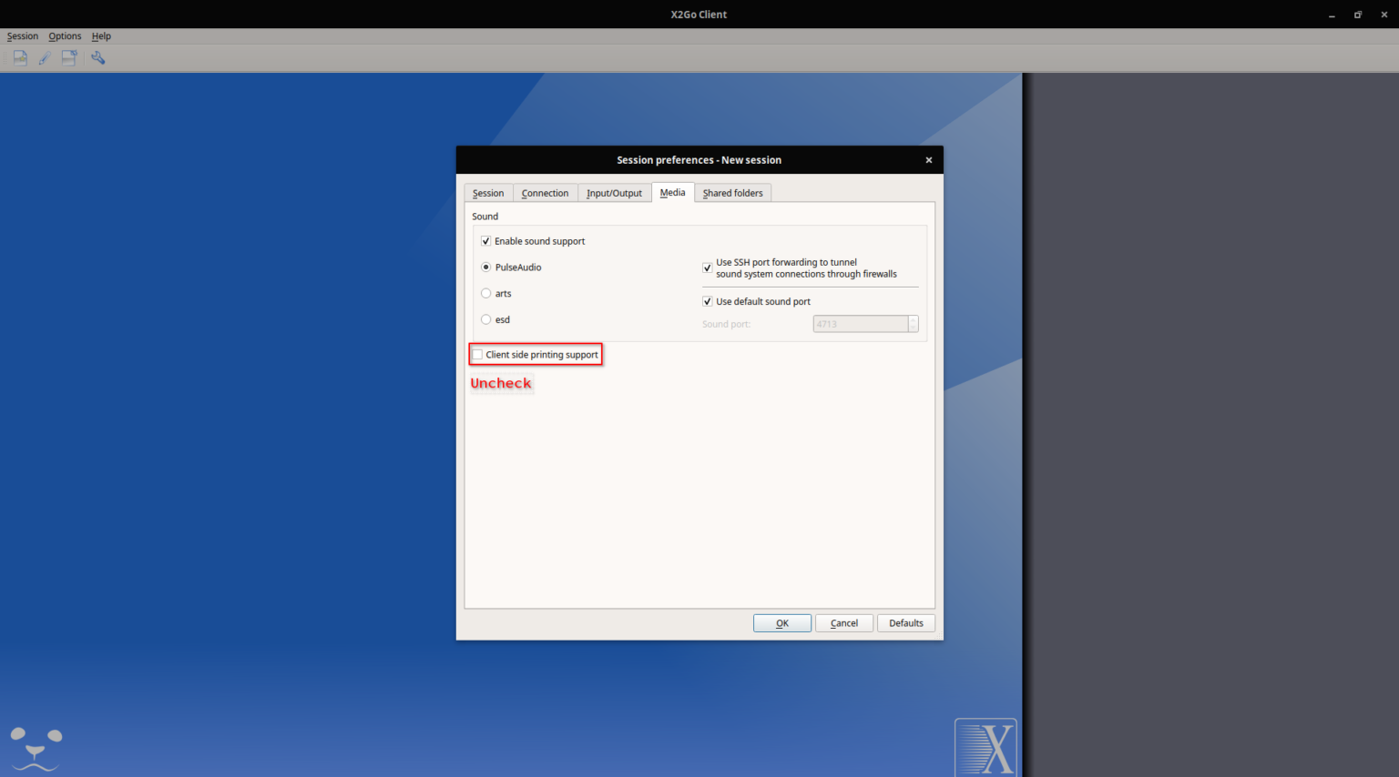Disable the Enable sound support checkbox
The image size is (1399, 777).
(486, 241)
